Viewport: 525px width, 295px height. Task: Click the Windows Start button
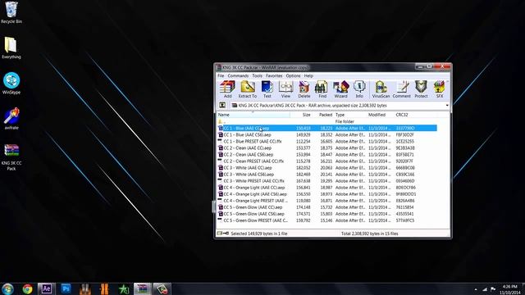[7, 289]
